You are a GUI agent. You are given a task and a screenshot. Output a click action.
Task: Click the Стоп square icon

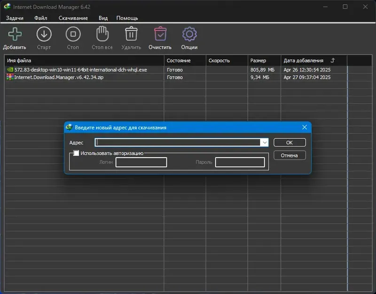(x=73, y=34)
